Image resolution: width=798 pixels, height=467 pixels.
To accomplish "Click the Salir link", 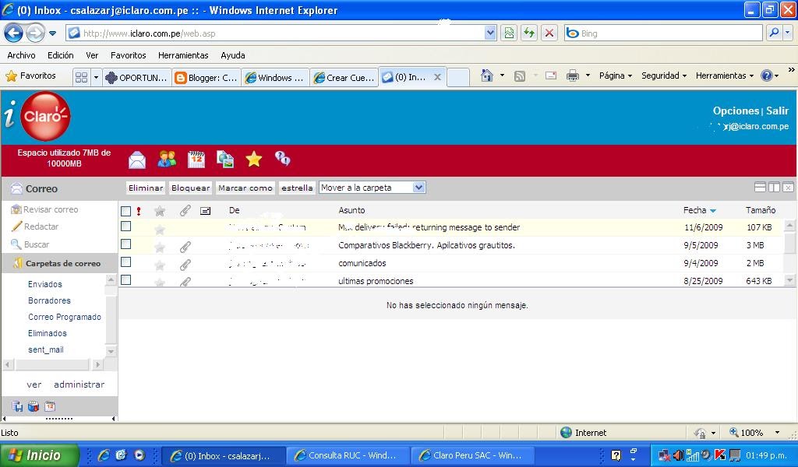I will point(777,111).
